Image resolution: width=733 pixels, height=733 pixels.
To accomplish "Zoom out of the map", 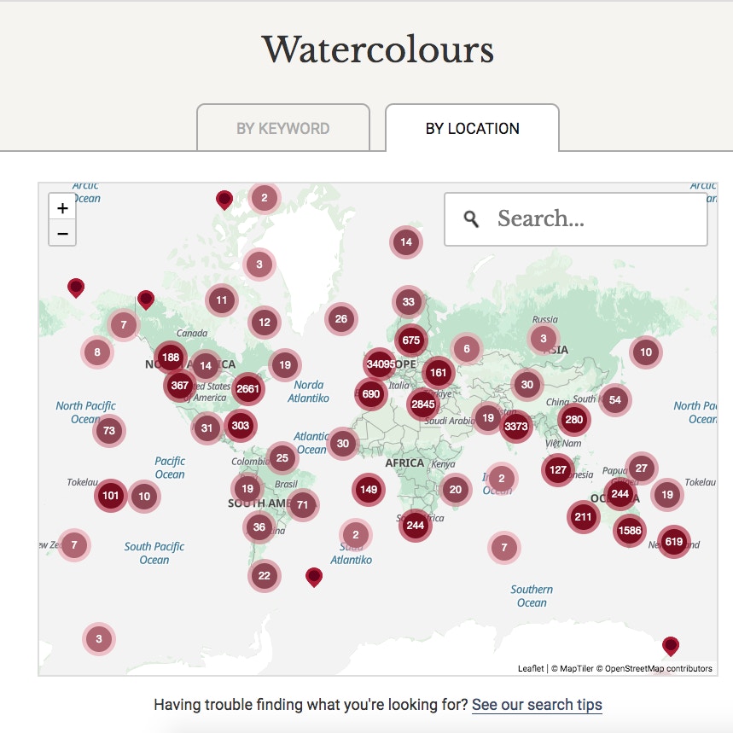I will [62, 232].
